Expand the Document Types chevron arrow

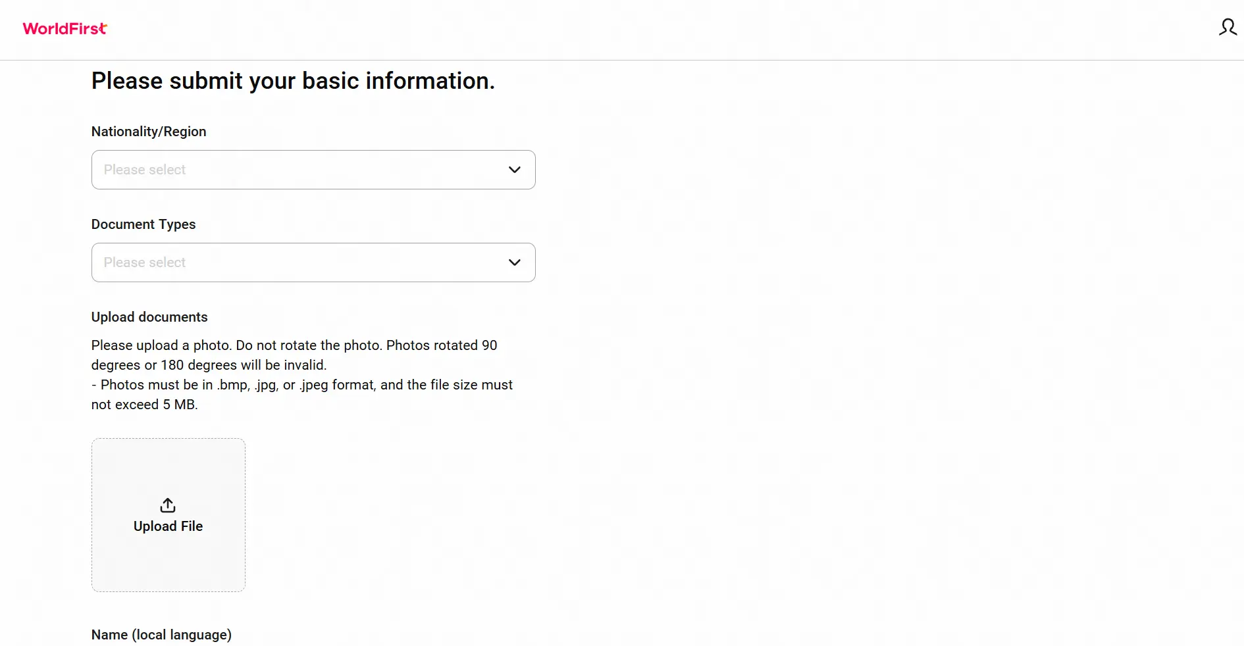pyautogui.click(x=515, y=262)
